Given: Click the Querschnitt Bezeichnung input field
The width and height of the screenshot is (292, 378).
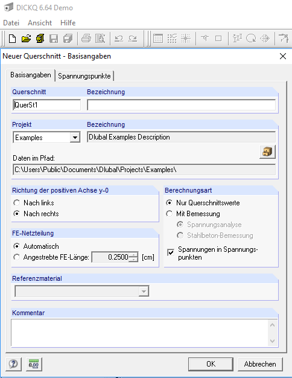Looking at the screenshot, I should pyautogui.click(x=182, y=105).
